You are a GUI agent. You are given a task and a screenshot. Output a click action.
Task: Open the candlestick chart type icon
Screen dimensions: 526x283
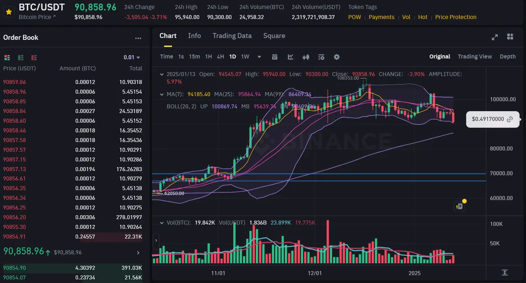pos(306,57)
